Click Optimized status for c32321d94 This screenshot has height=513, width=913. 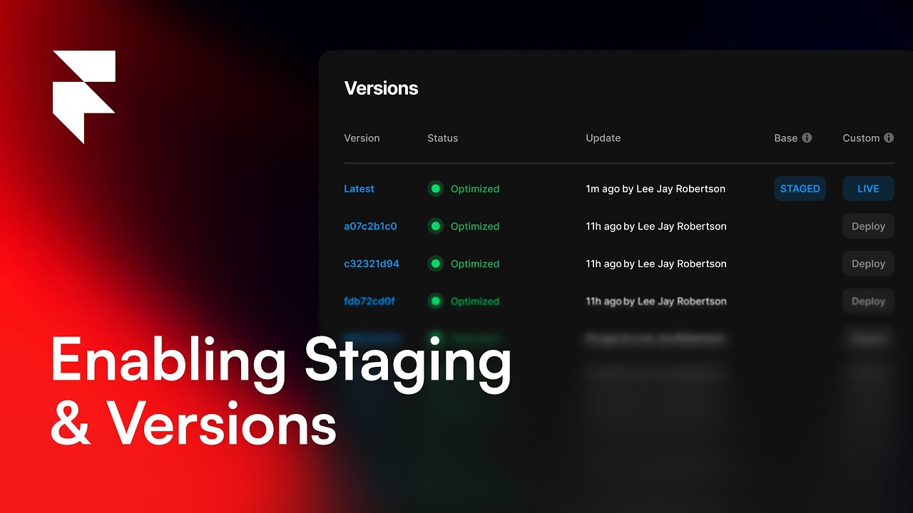pos(475,264)
